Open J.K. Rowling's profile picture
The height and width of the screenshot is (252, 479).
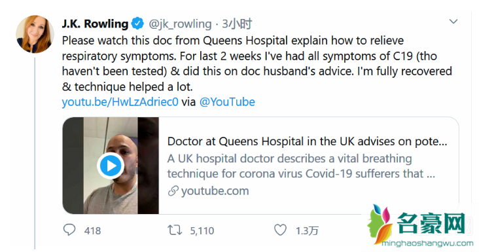pyautogui.click(x=35, y=34)
